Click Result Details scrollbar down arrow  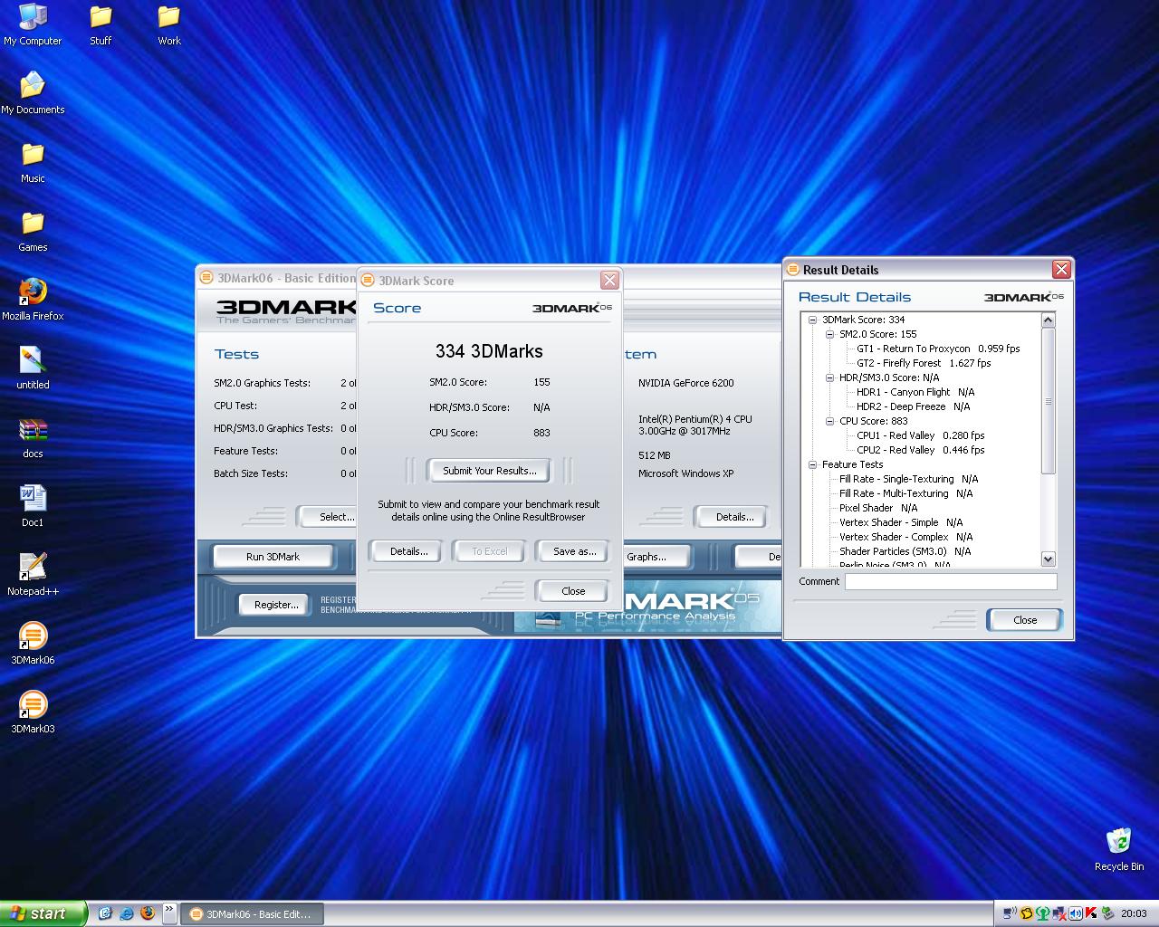tap(1049, 559)
